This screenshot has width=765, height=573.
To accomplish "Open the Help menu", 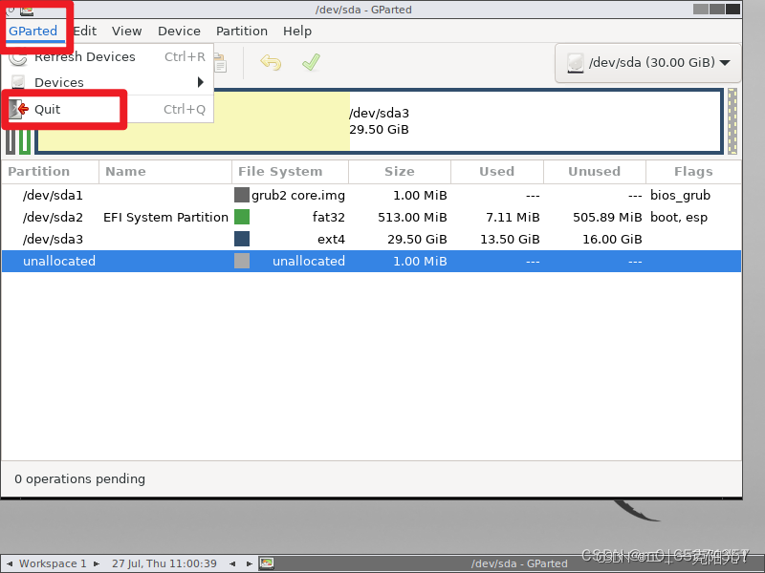I will [297, 32].
